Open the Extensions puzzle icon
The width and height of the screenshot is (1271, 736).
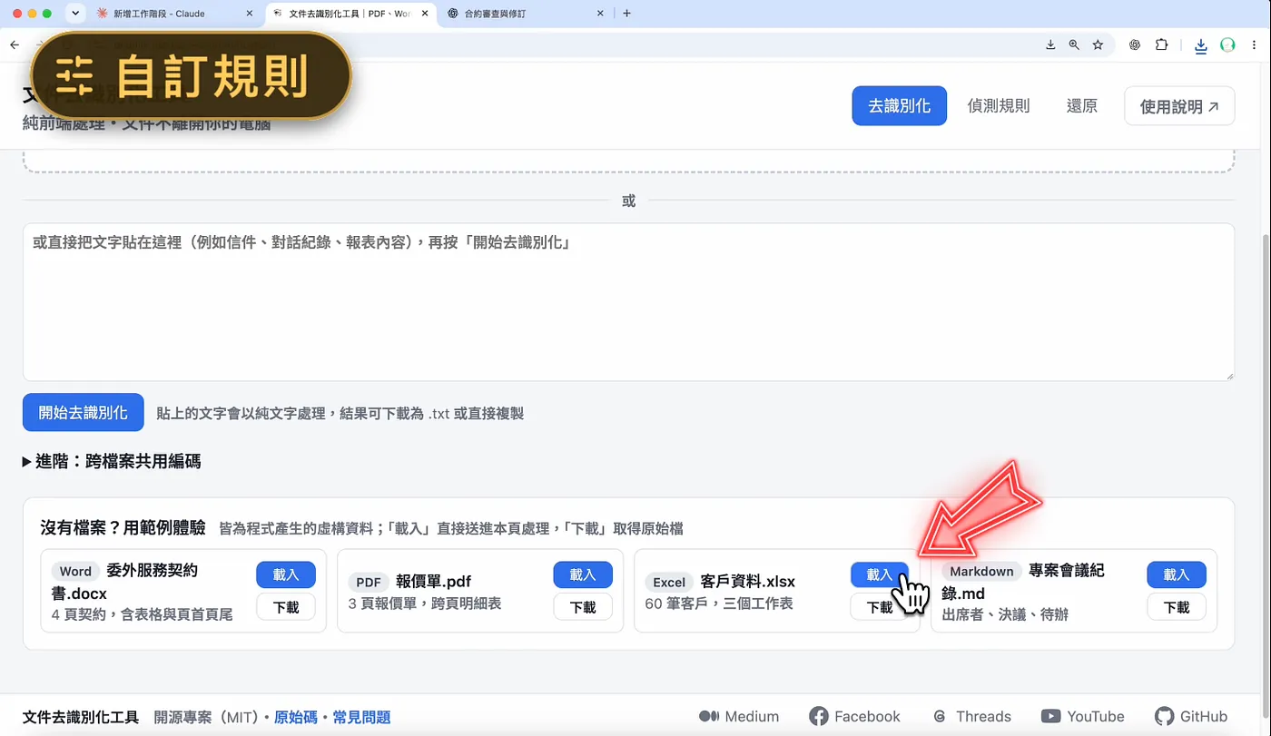[x=1161, y=44]
